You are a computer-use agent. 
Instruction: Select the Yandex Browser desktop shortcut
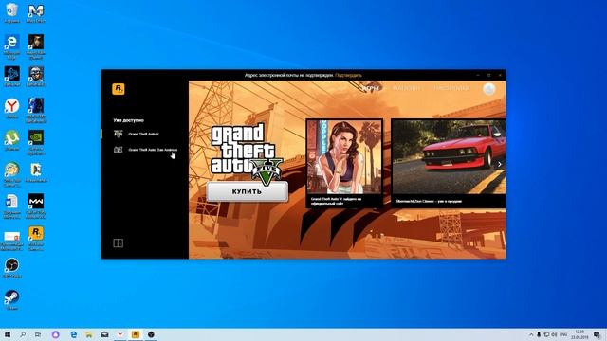point(12,108)
